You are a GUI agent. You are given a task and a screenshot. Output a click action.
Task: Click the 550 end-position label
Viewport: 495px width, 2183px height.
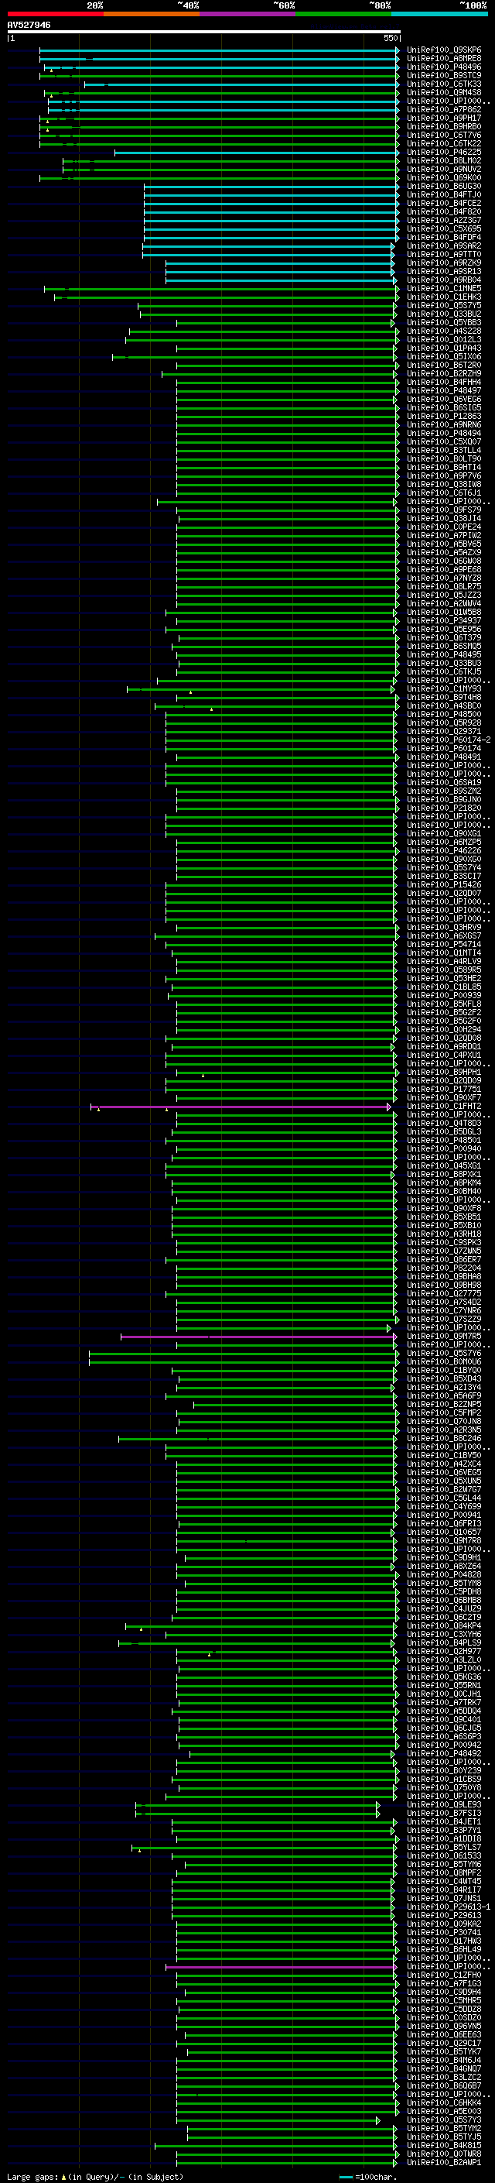tap(390, 38)
